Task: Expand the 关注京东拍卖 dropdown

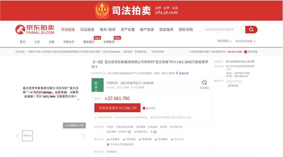Action: pyautogui.click(x=245, y=41)
